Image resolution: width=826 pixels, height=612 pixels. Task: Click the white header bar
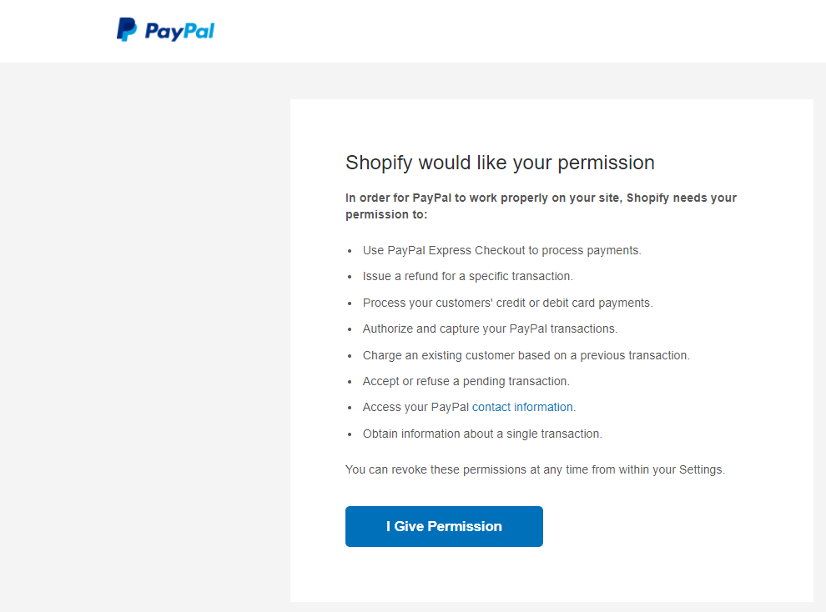(501, 31)
